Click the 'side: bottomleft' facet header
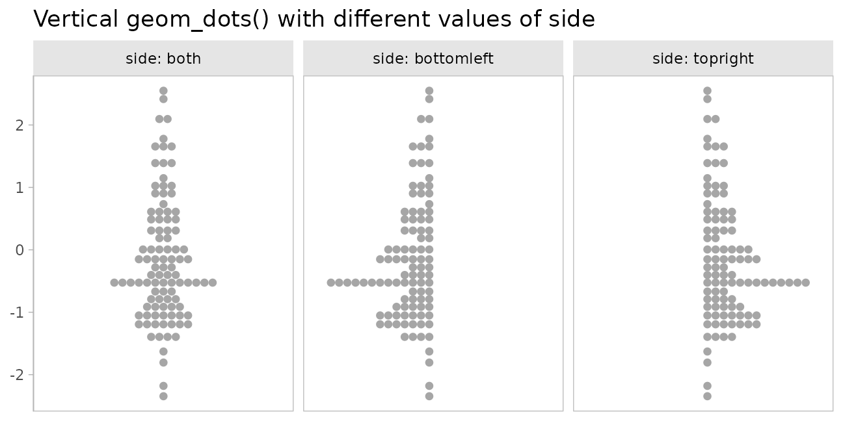The image size is (843, 421). (433, 59)
